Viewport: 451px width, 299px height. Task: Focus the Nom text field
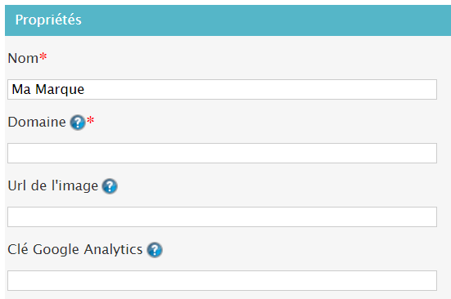coord(222,90)
